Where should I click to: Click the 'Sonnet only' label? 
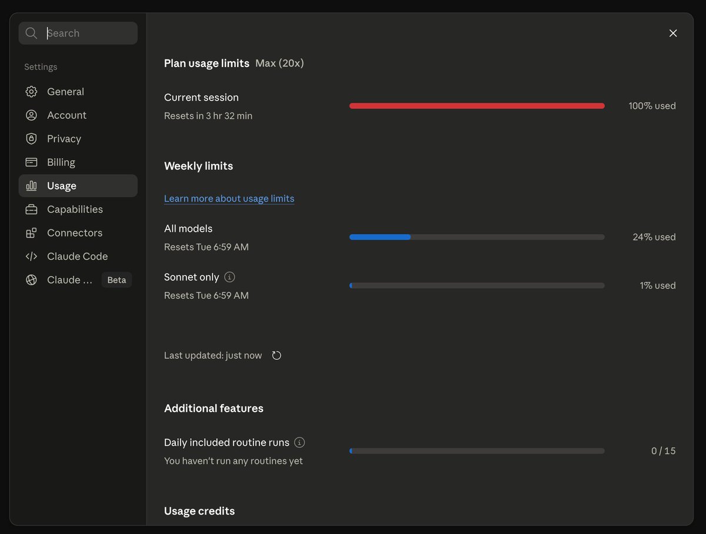191,277
